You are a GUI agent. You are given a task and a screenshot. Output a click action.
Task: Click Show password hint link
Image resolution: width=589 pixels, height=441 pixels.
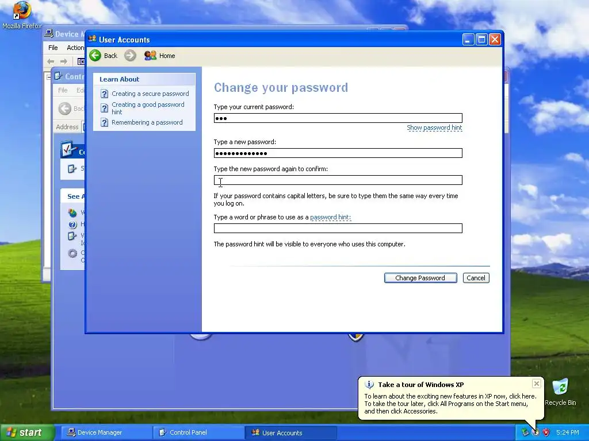tap(434, 128)
